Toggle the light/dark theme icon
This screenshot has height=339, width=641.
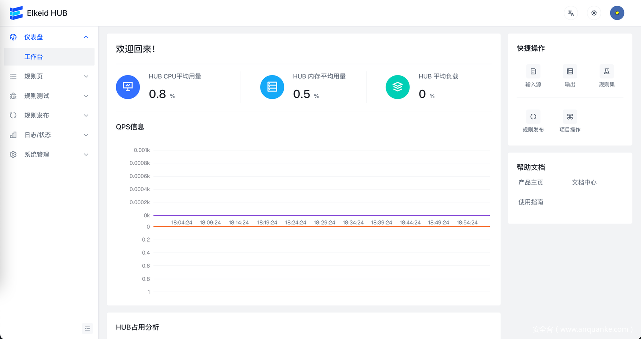point(594,13)
